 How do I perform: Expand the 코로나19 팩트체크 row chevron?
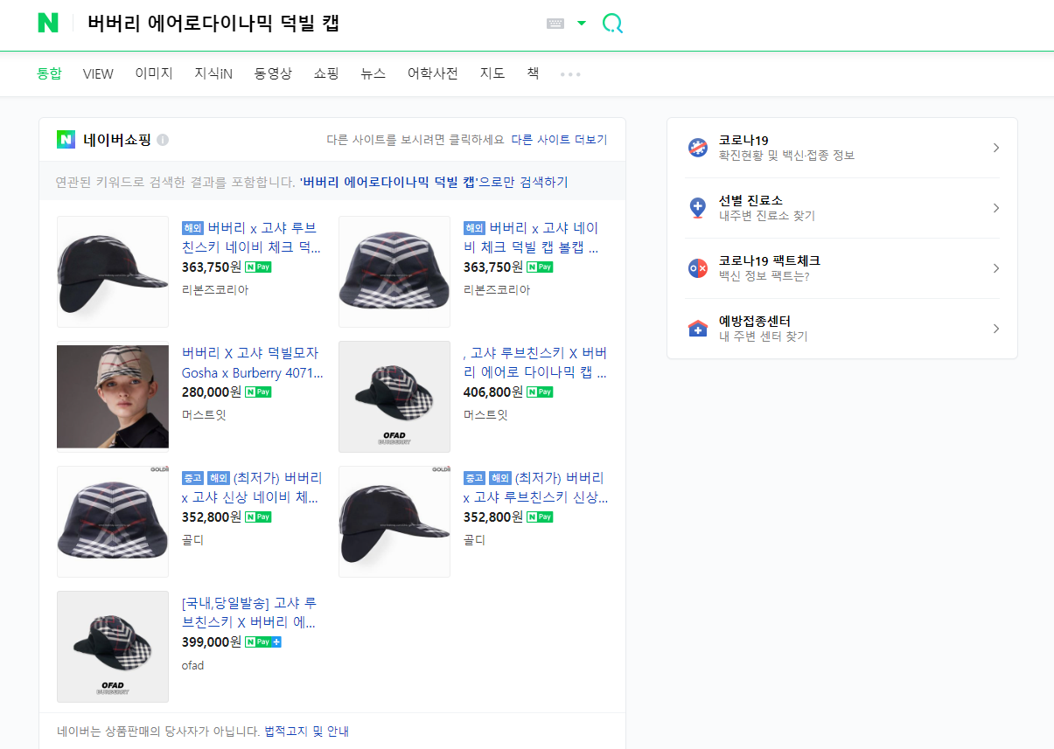996,268
